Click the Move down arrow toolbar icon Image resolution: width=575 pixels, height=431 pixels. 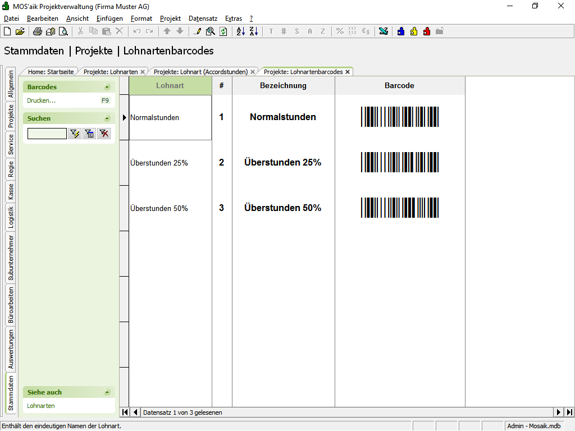(180, 31)
